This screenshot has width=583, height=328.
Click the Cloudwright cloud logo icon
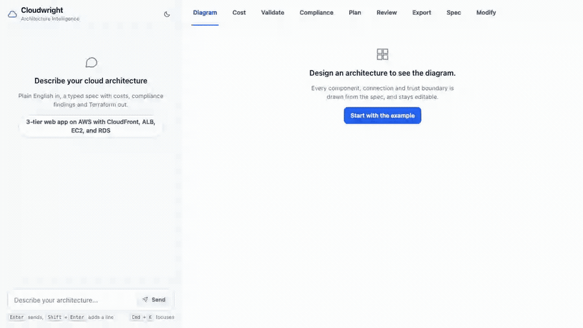pyautogui.click(x=12, y=14)
